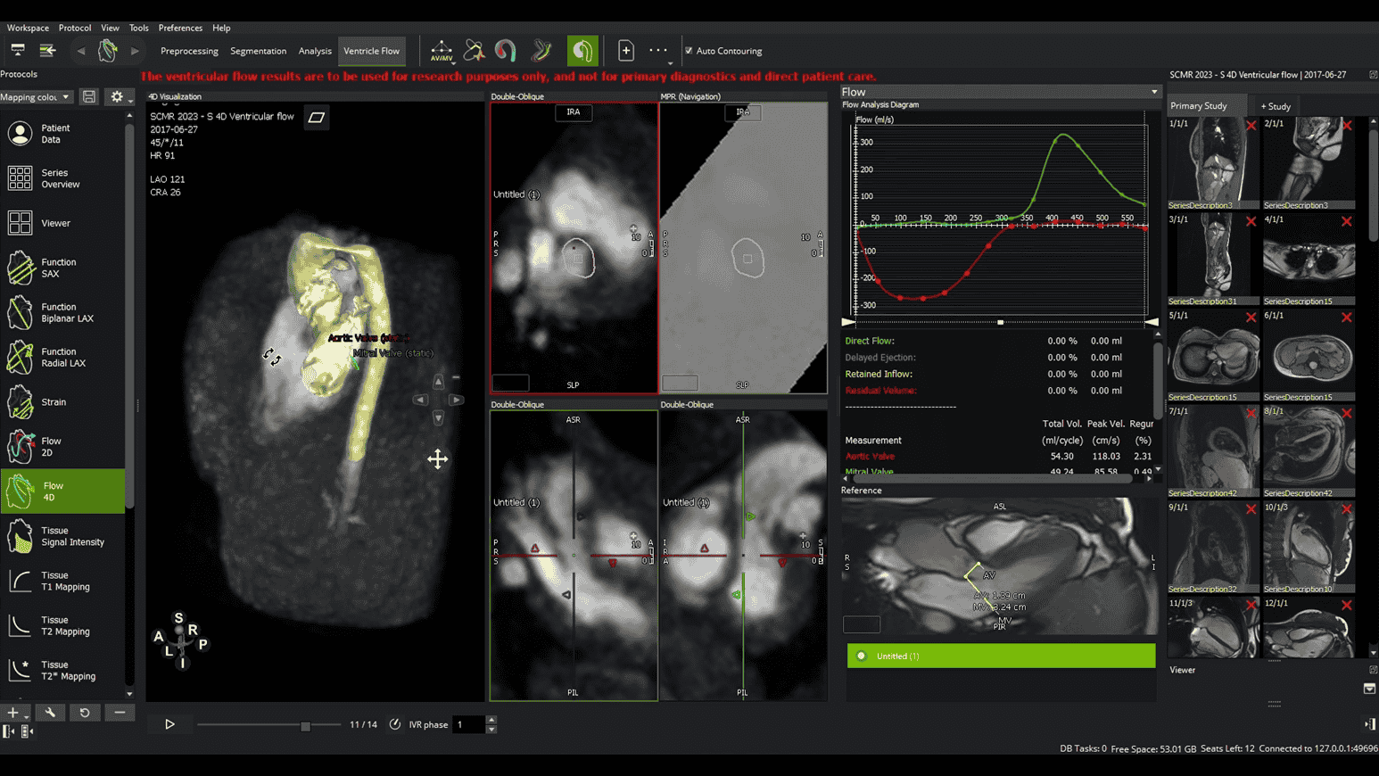This screenshot has height=776, width=1379.
Task: Remove series 1/1/1 with its red X
Action: click(x=1251, y=126)
